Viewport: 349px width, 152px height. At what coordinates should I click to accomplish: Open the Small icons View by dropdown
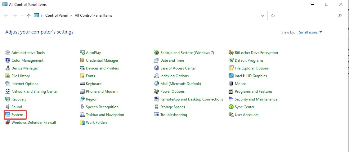310,32
